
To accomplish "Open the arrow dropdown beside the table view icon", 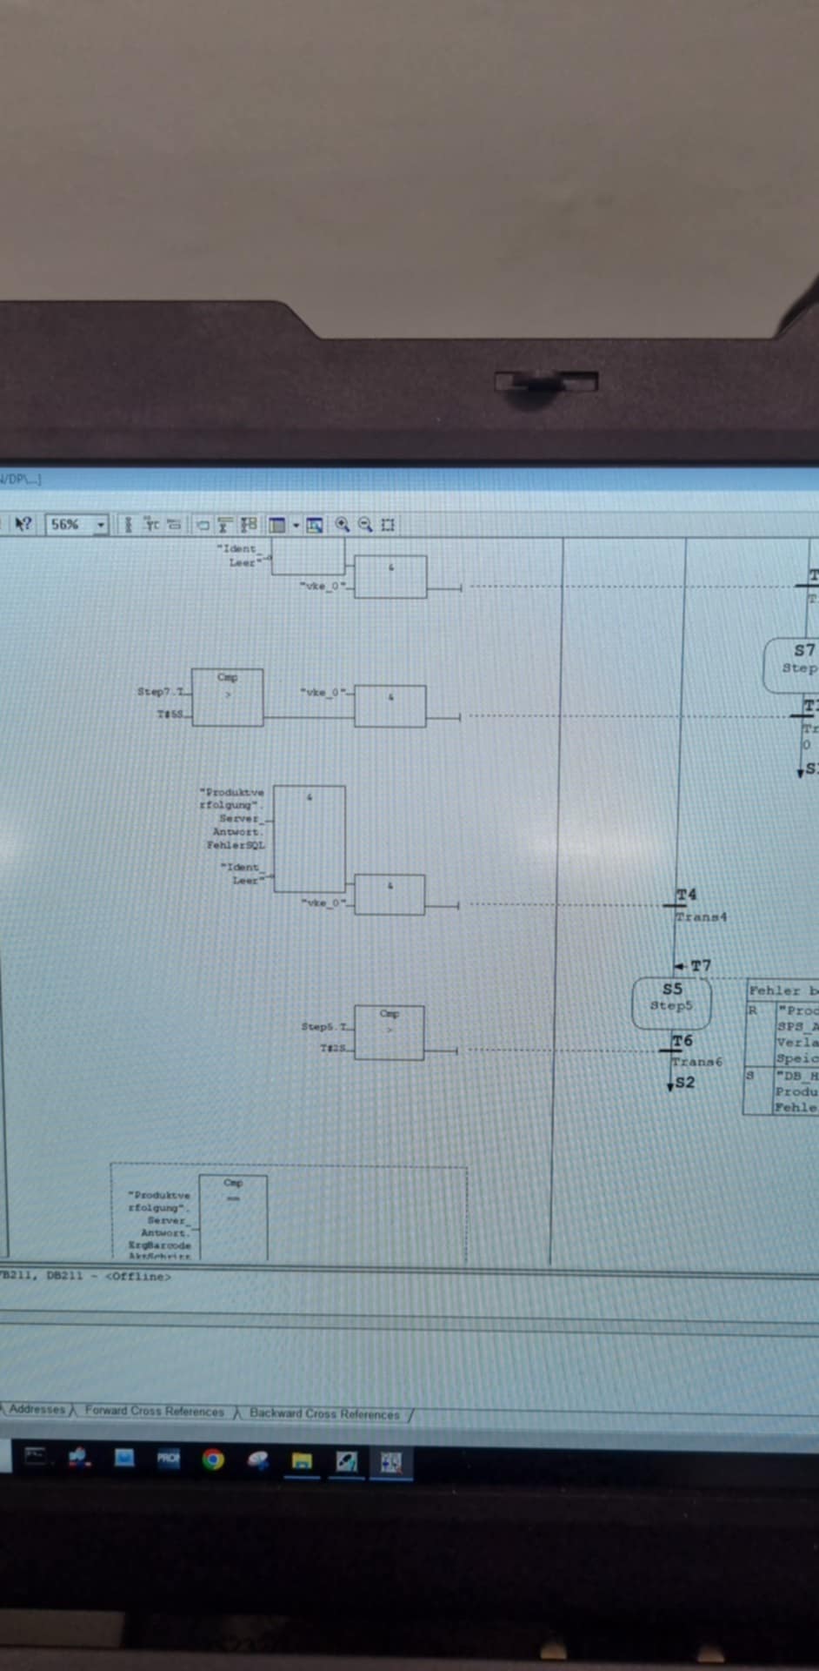I will [x=296, y=525].
